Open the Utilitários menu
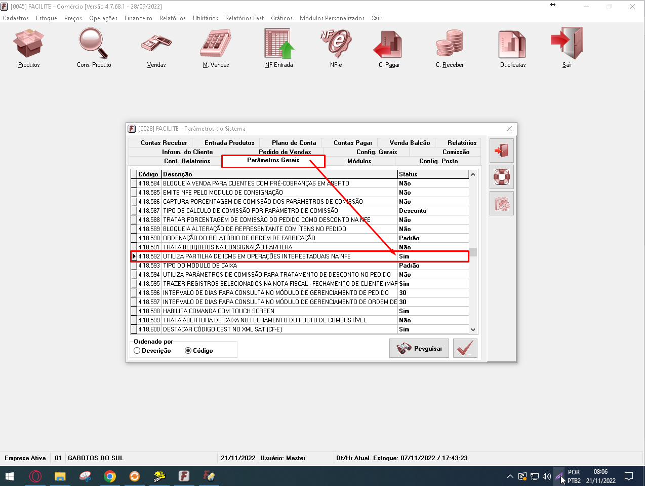The width and height of the screenshot is (645, 486). tap(206, 18)
